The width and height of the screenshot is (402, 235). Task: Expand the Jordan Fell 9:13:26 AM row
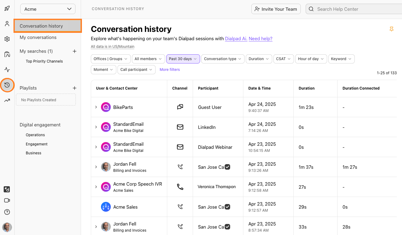tap(96, 167)
